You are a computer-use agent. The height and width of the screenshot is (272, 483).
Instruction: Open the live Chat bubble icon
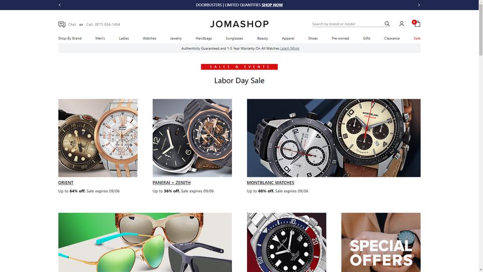point(61,24)
